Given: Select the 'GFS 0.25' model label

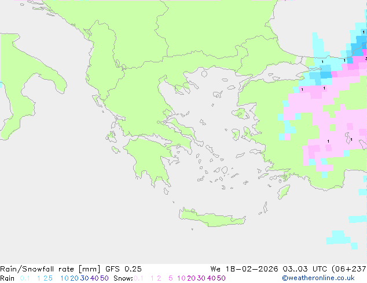Looking at the screenshot, I should point(123,269).
